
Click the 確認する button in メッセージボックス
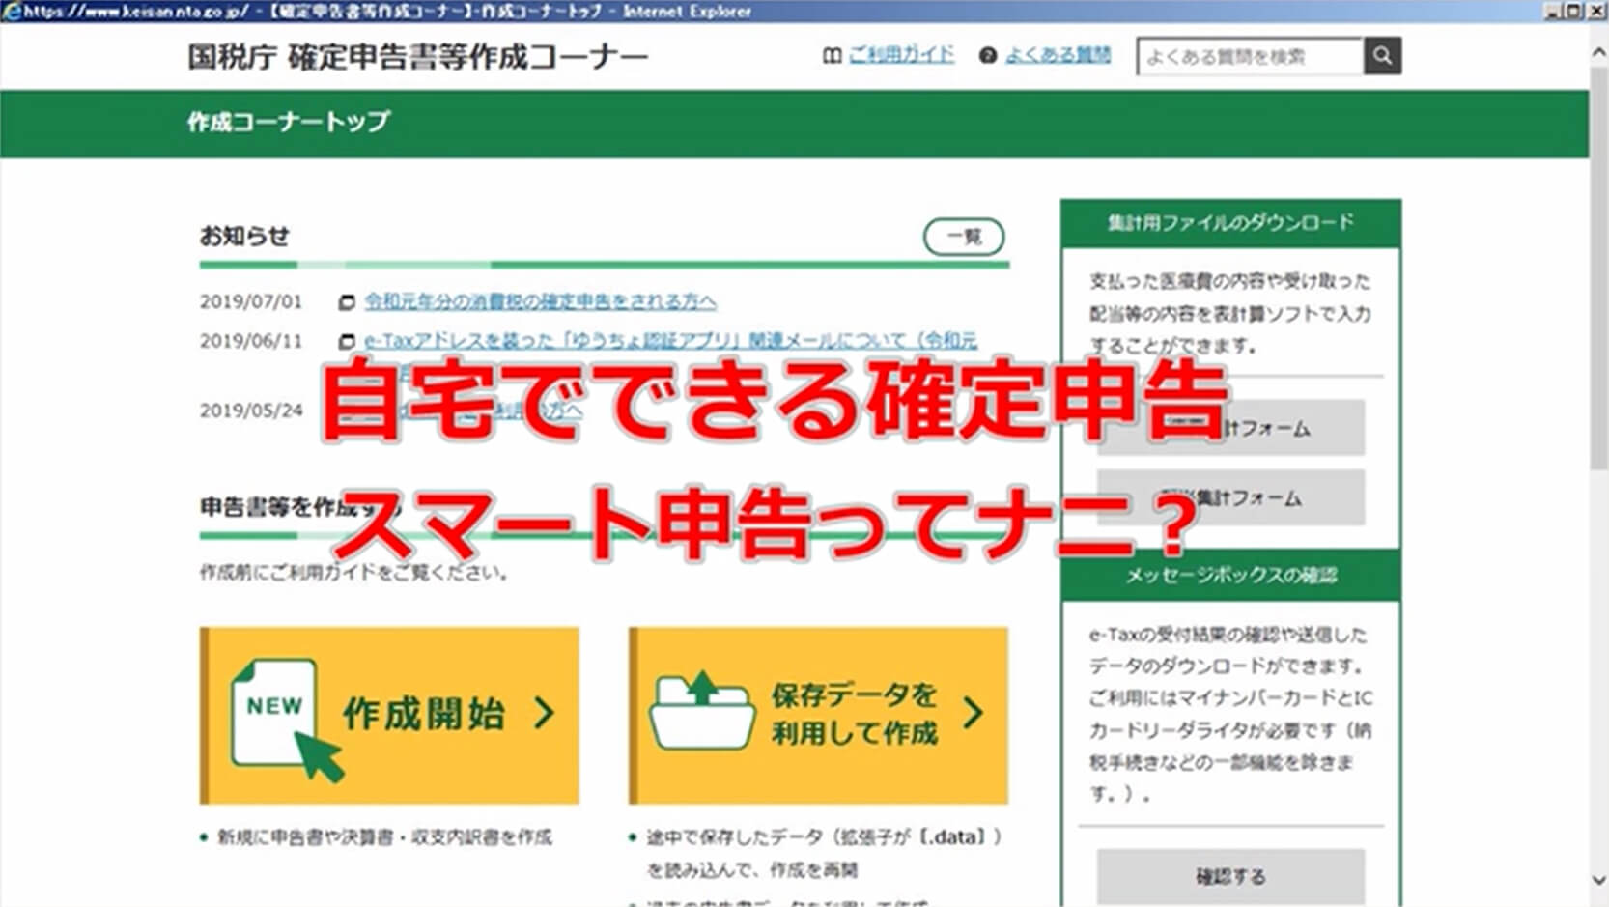click(x=1230, y=876)
